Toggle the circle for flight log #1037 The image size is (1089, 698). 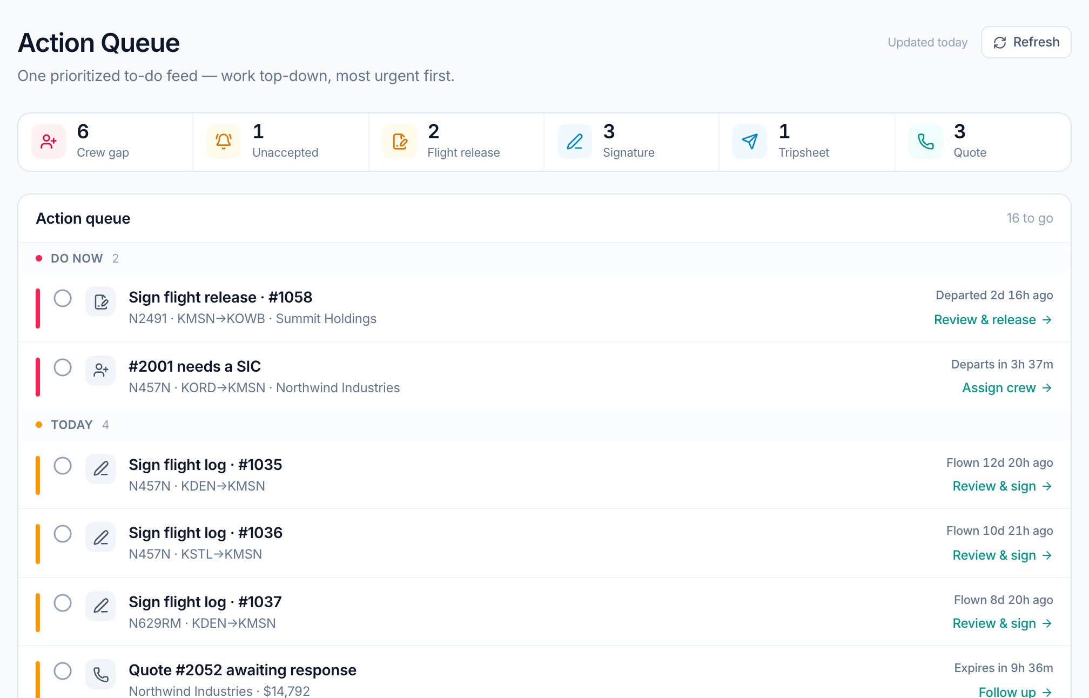click(63, 603)
